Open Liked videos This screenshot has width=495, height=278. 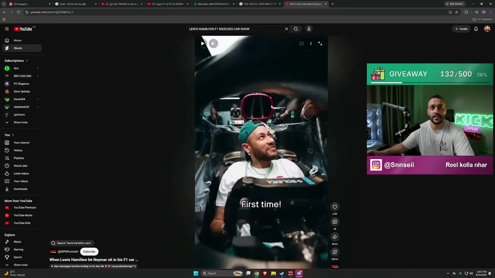point(22,173)
